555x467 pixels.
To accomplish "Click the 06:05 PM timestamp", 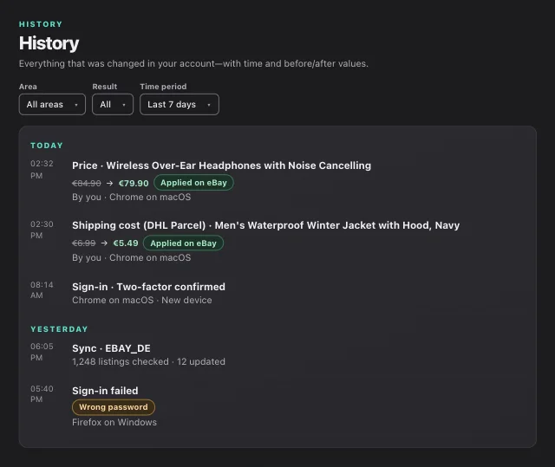I will [42, 352].
